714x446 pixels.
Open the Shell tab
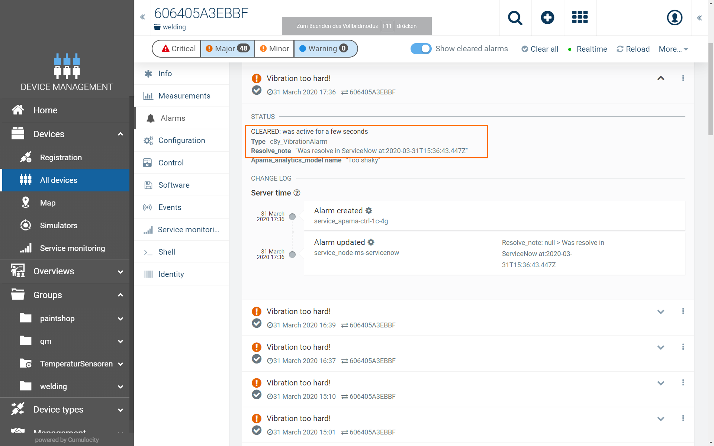tap(181, 252)
